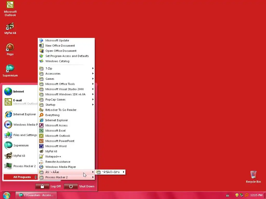Expand the Startup folder arrow
This screenshot has width=266, height=199.
[x=93, y=105]
